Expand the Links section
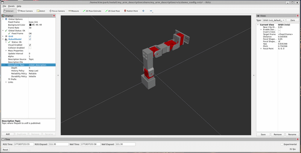301x153 pixels. point(6,82)
